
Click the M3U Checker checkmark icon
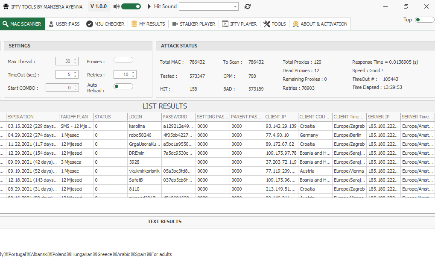pyautogui.click(x=89, y=24)
